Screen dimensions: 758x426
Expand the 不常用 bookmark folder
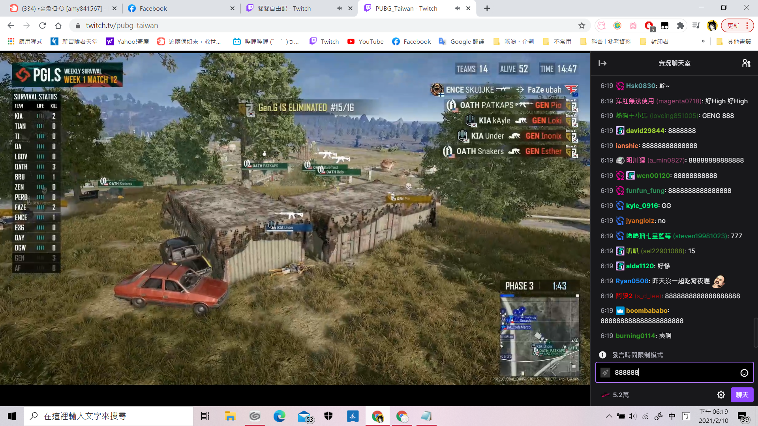click(557, 41)
